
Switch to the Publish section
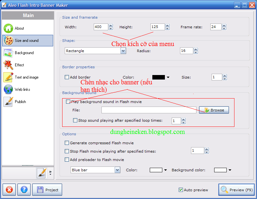pyautogui.click(x=20, y=102)
